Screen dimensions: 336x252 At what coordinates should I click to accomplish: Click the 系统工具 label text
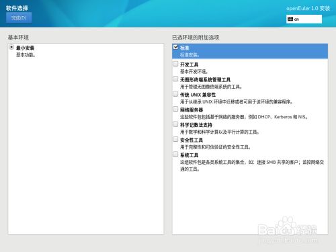pos(190,155)
